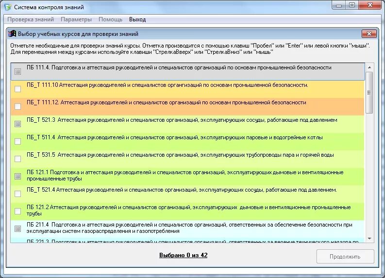This screenshot has width=385, height=278.
Task: Mark the ПБ 121.2 course checkbox
Action: pyautogui.click(x=17, y=211)
